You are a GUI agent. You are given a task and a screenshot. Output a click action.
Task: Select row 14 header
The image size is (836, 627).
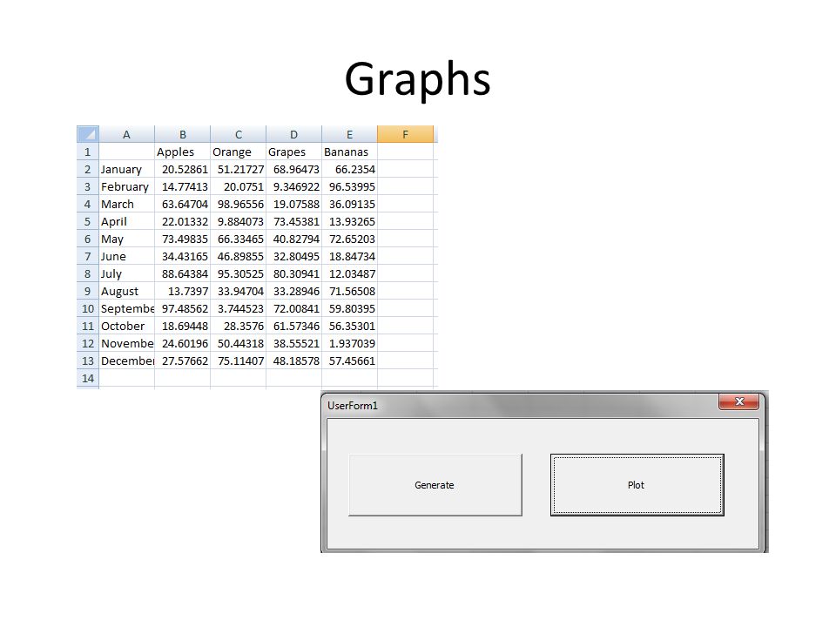(88, 378)
